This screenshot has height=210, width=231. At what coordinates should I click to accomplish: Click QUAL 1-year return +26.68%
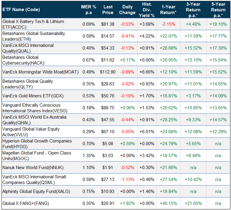[168, 48]
